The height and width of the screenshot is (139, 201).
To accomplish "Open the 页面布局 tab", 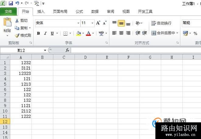I will click(60, 12).
